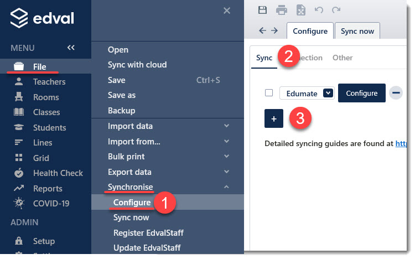
Task: Switch to the Sync now tab
Action: pyautogui.click(x=357, y=31)
